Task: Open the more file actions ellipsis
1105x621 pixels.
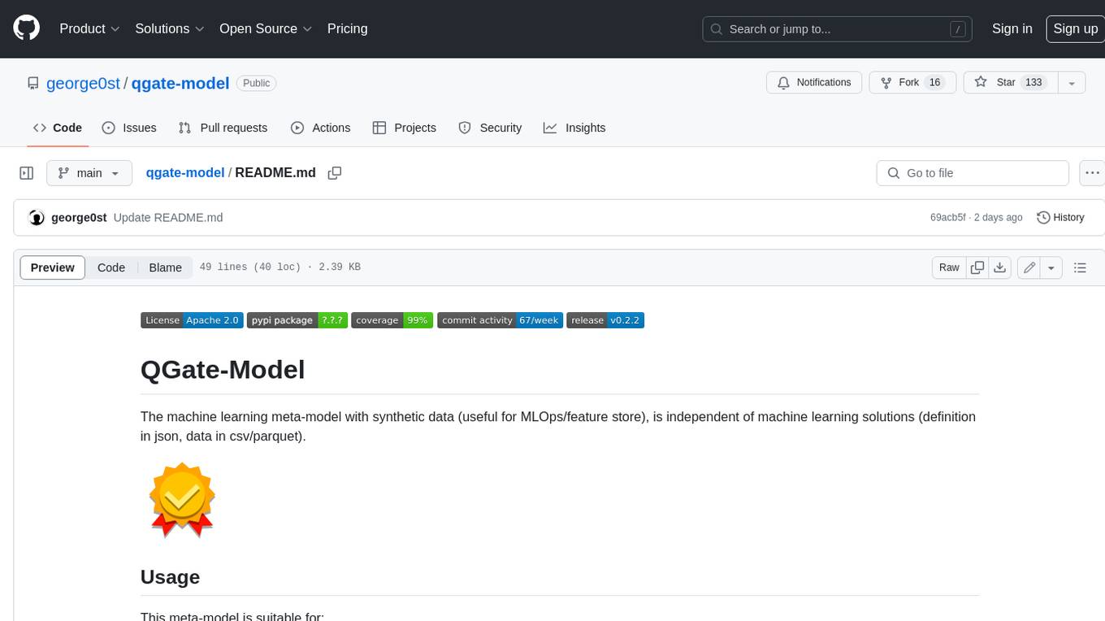Action: (x=1092, y=173)
